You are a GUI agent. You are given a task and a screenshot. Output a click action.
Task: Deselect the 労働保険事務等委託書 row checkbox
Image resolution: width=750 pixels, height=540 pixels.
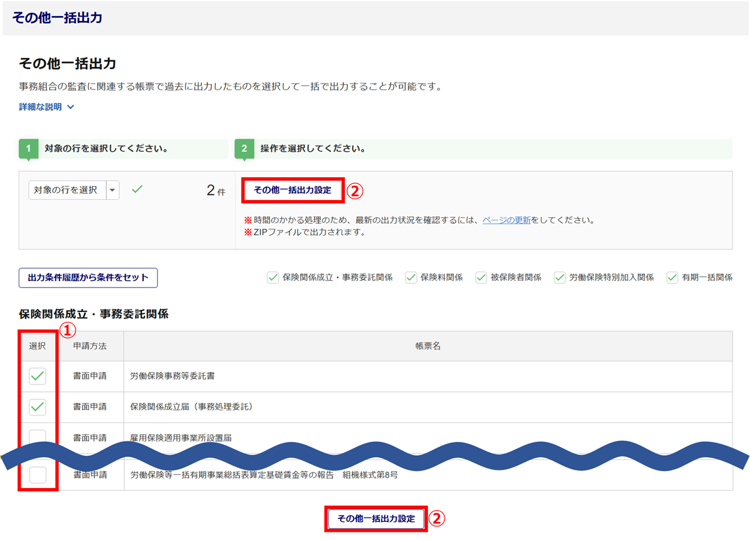click(37, 376)
